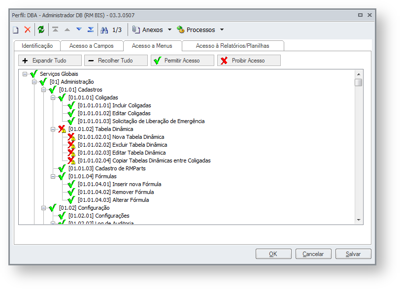Viewport: 400px width, 289px height.
Task: Click the Cancelar button
Action: pos(313,254)
